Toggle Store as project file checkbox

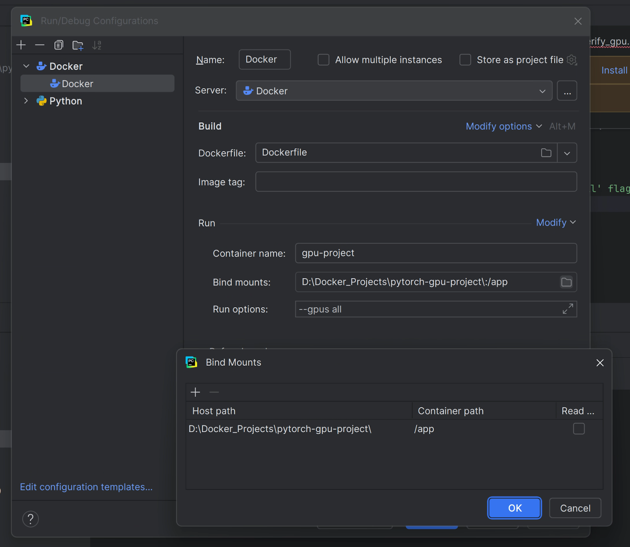coord(465,60)
